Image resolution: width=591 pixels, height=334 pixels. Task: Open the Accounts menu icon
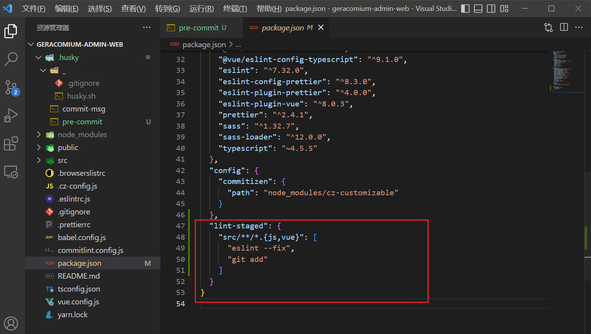click(11, 323)
